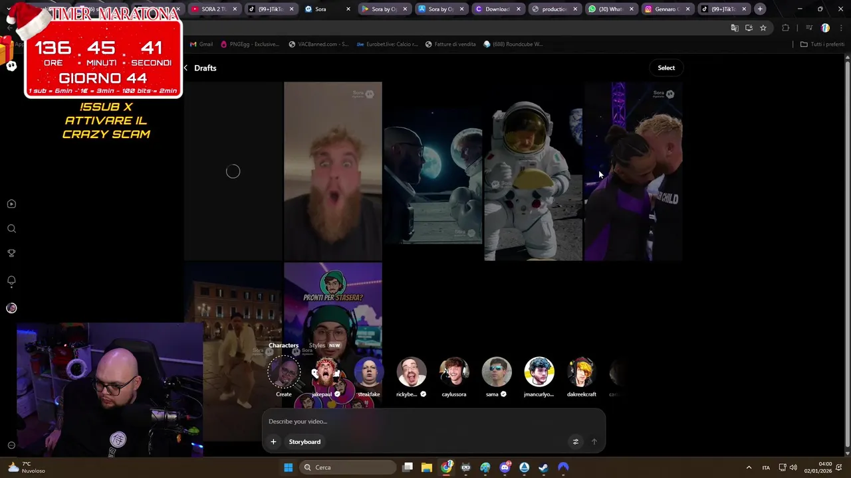The image size is (851, 478).
Task: Submit prompt with the up arrow
Action: (x=594, y=441)
